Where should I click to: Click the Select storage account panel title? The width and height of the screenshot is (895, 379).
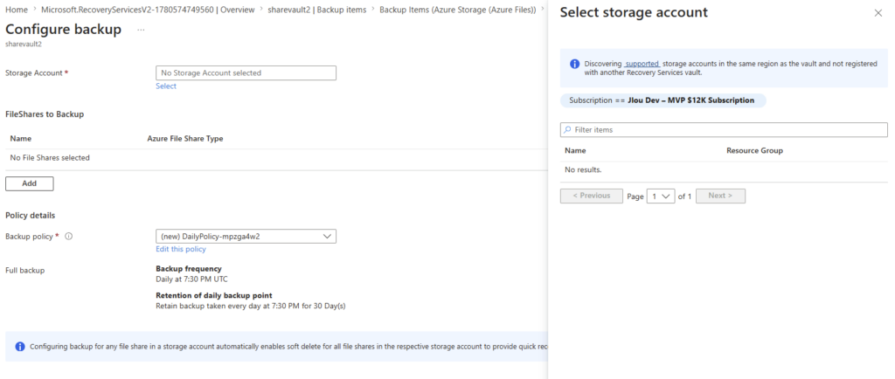pyautogui.click(x=634, y=12)
